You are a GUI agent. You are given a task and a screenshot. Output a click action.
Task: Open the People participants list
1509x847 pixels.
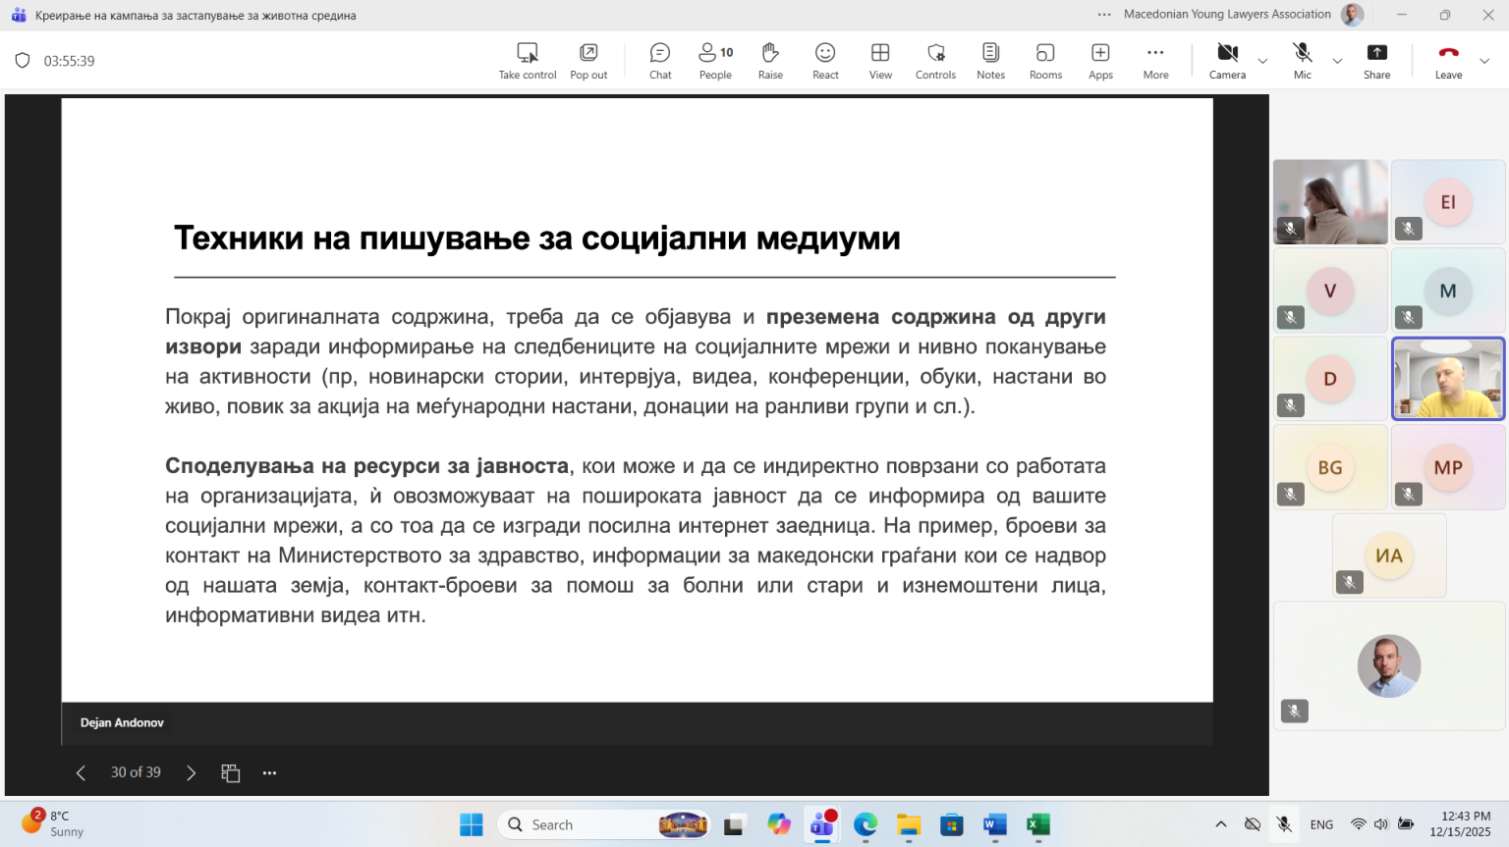(715, 60)
